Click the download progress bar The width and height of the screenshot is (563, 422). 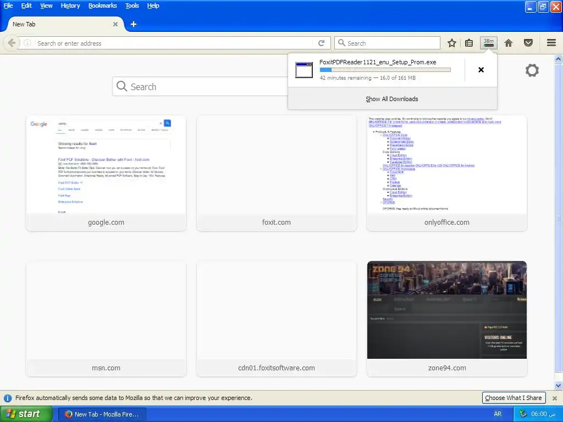385,70
